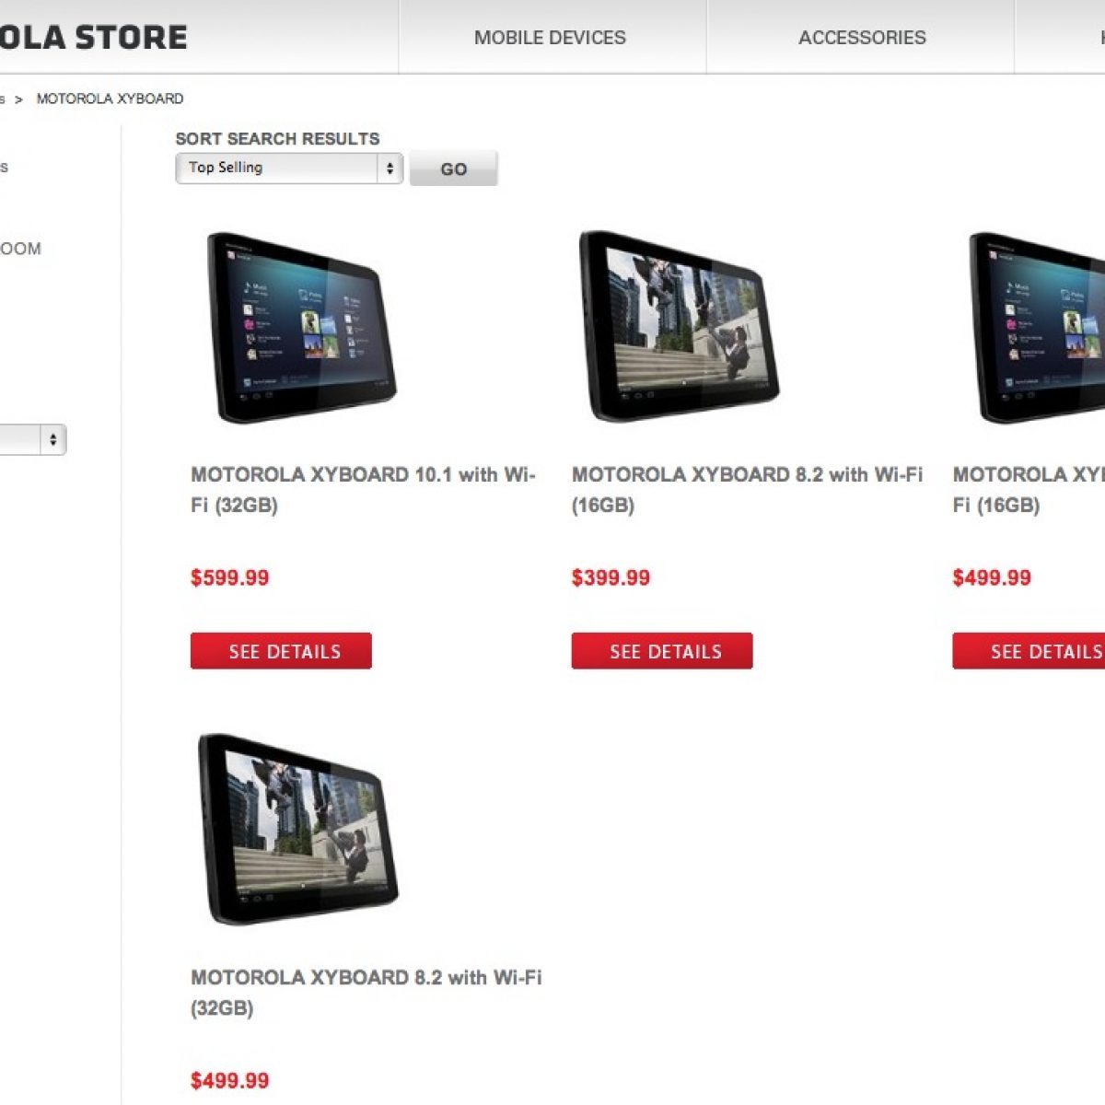1105x1105 pixels.
Task: Open the ACCESSORIES menu
Action: tap(862, 38)
